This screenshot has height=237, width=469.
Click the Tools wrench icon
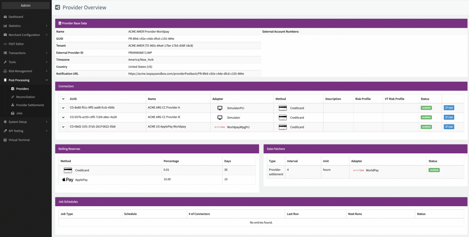[x=5, y=62]
